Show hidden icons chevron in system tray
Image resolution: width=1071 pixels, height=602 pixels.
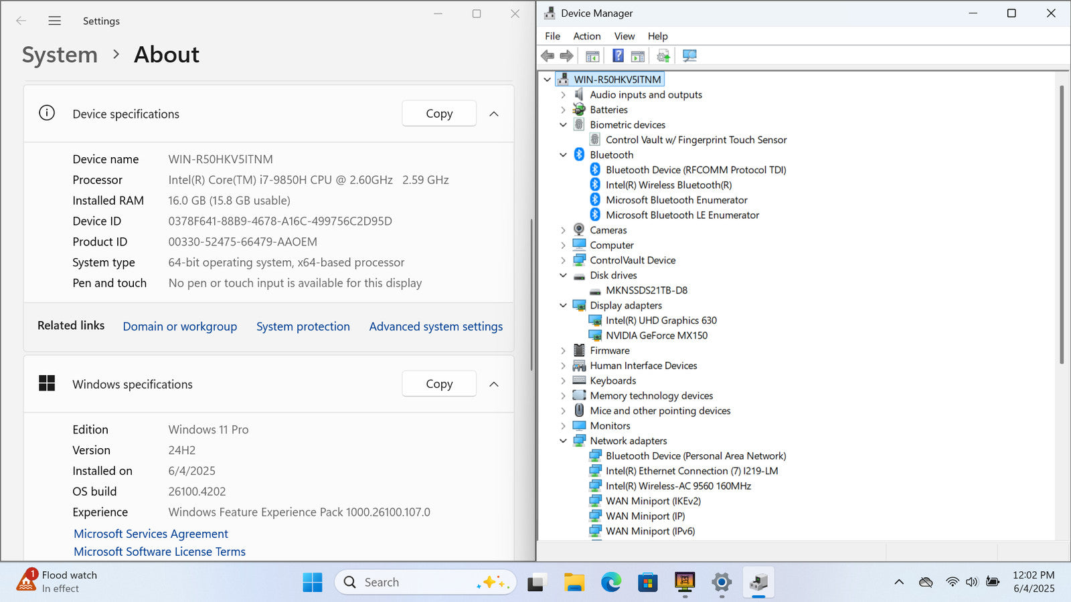click(899, 582)
